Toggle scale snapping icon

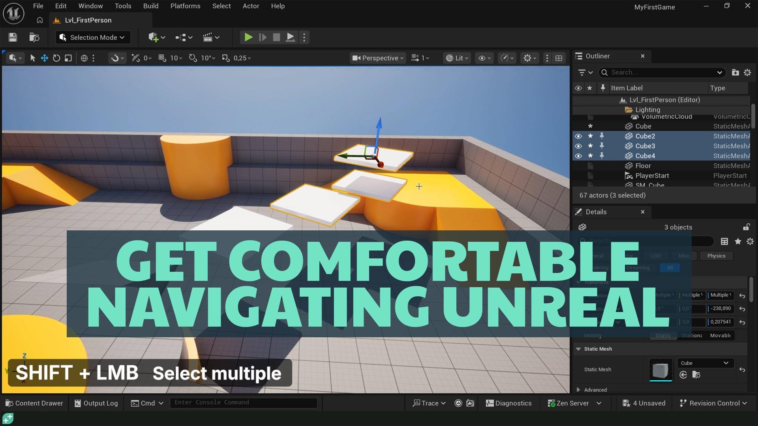[225, 58]
